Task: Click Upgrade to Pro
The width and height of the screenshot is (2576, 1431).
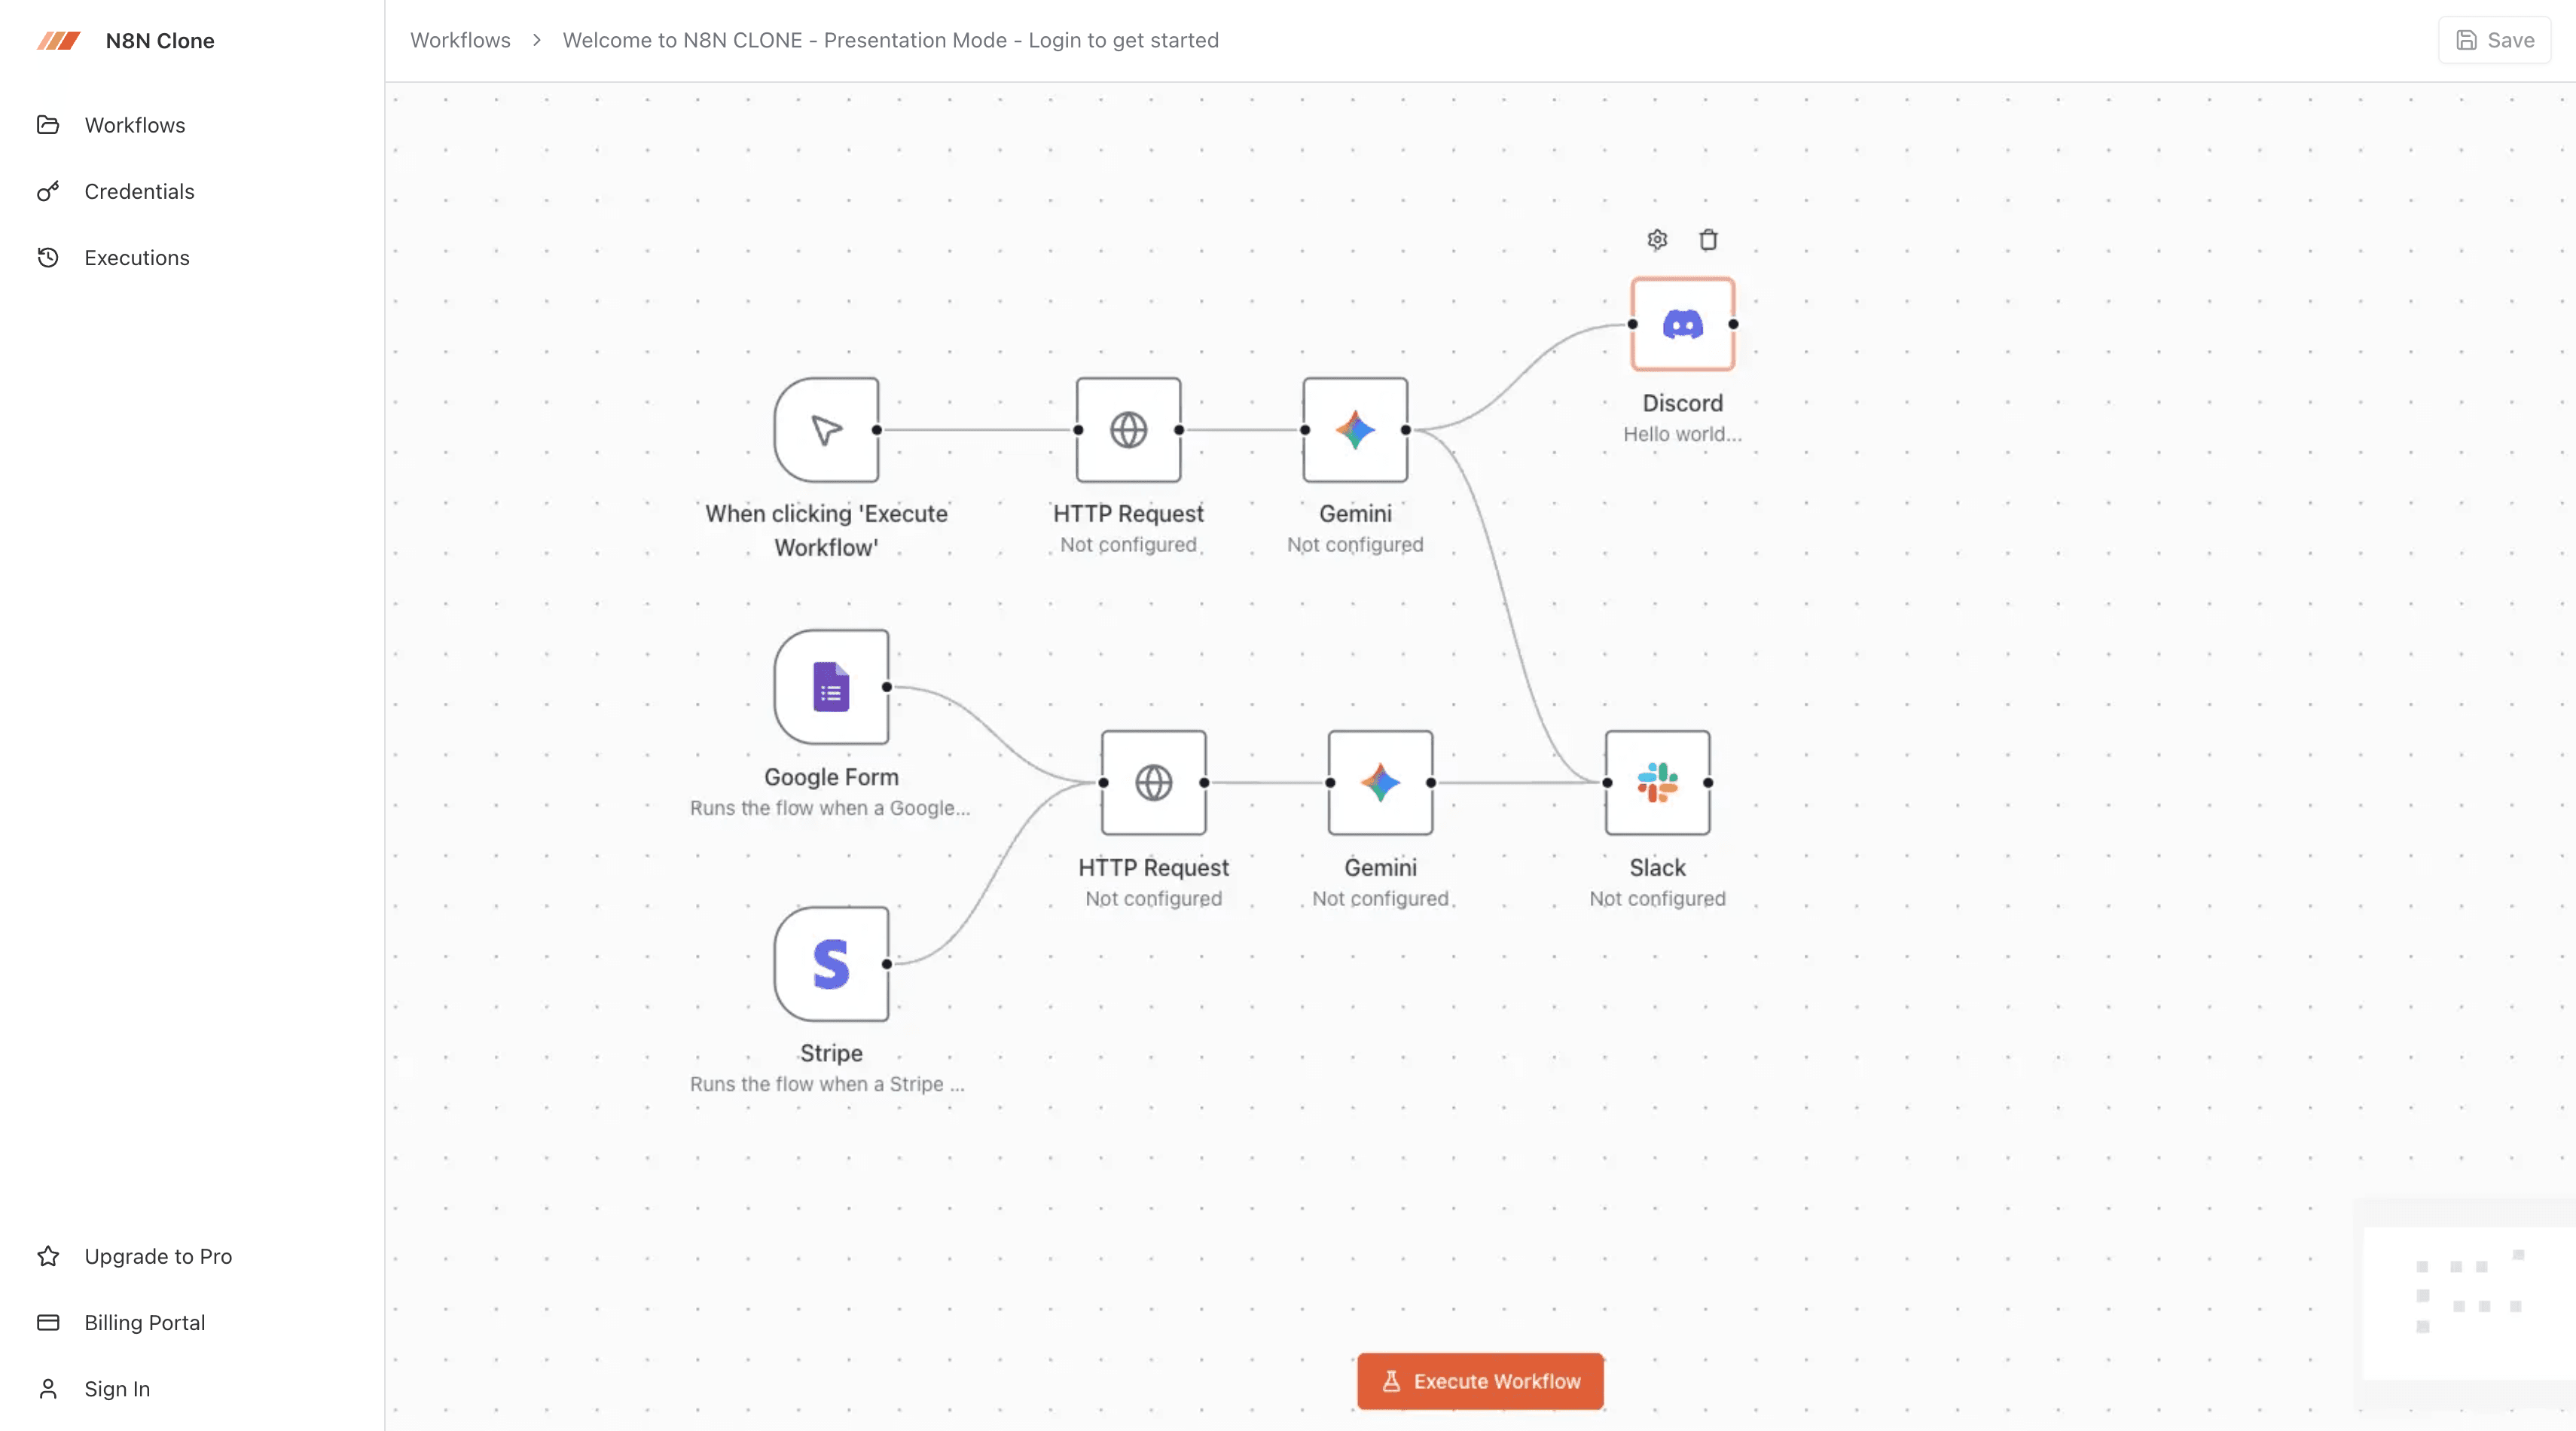Action: 157,1256
